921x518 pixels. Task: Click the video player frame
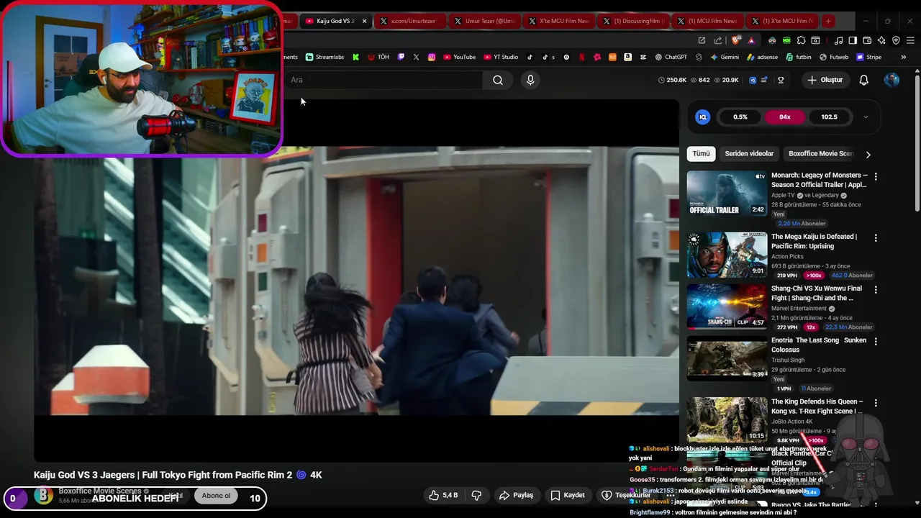[x=356, y=281]
